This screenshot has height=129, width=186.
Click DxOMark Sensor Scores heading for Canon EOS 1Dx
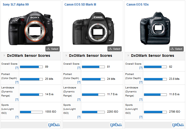[152, 56]
